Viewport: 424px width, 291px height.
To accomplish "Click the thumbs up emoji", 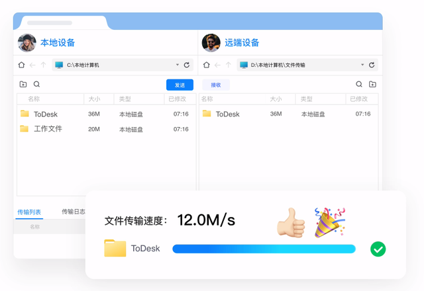I will pyautogui.click(x=291, y=223).
